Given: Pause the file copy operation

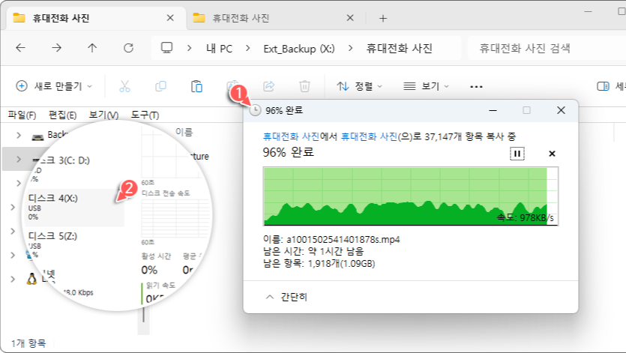Looking at the screenshot, I should coord(517,154).
